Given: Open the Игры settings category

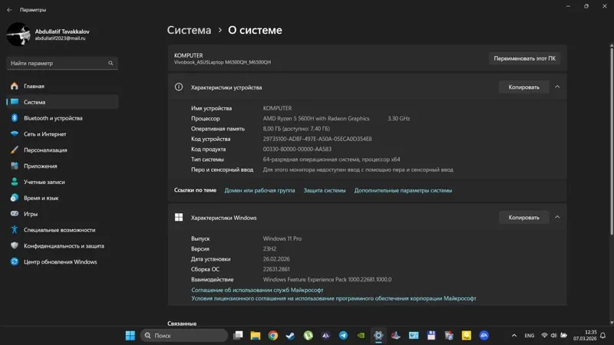Looking at the screenshot, I should [x=62, y=214].
